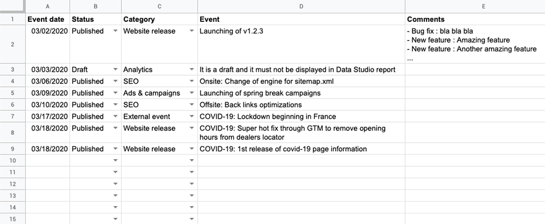The height and width of the screenshot is (224, 545).
Task: Open Category dropdown in row 6 SEO
Action: [x=192, y=105]
